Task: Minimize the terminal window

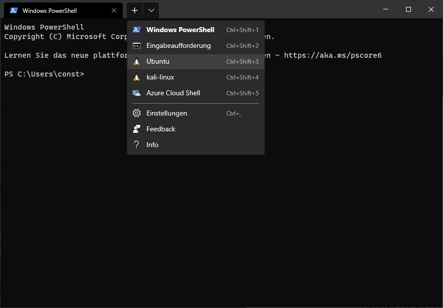Action: point(386,9)
